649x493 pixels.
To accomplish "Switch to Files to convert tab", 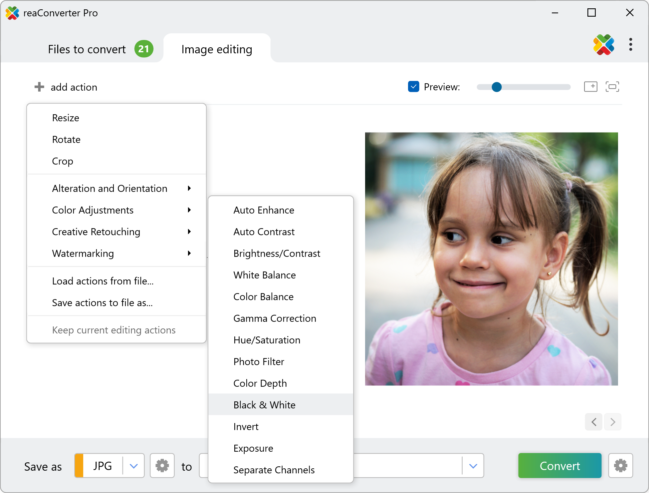I will click(87, 49).
